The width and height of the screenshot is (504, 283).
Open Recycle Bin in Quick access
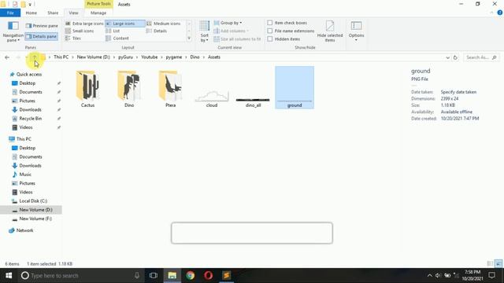30,119
